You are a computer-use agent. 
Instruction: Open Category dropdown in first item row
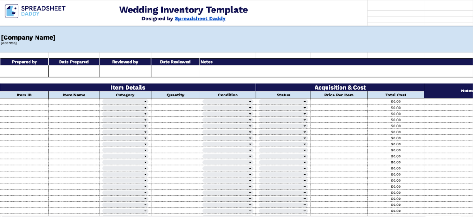145,102
